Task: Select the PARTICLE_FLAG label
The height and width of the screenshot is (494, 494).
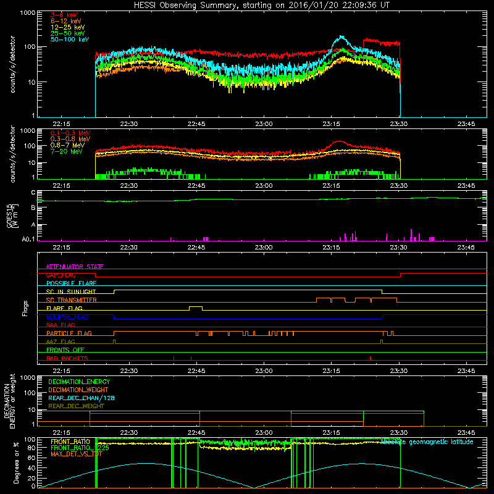Action: click(x=69, y=333)
